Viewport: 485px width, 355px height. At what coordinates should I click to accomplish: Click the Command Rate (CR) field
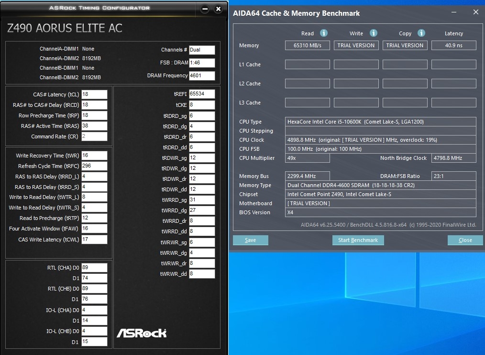click(94, 136)
